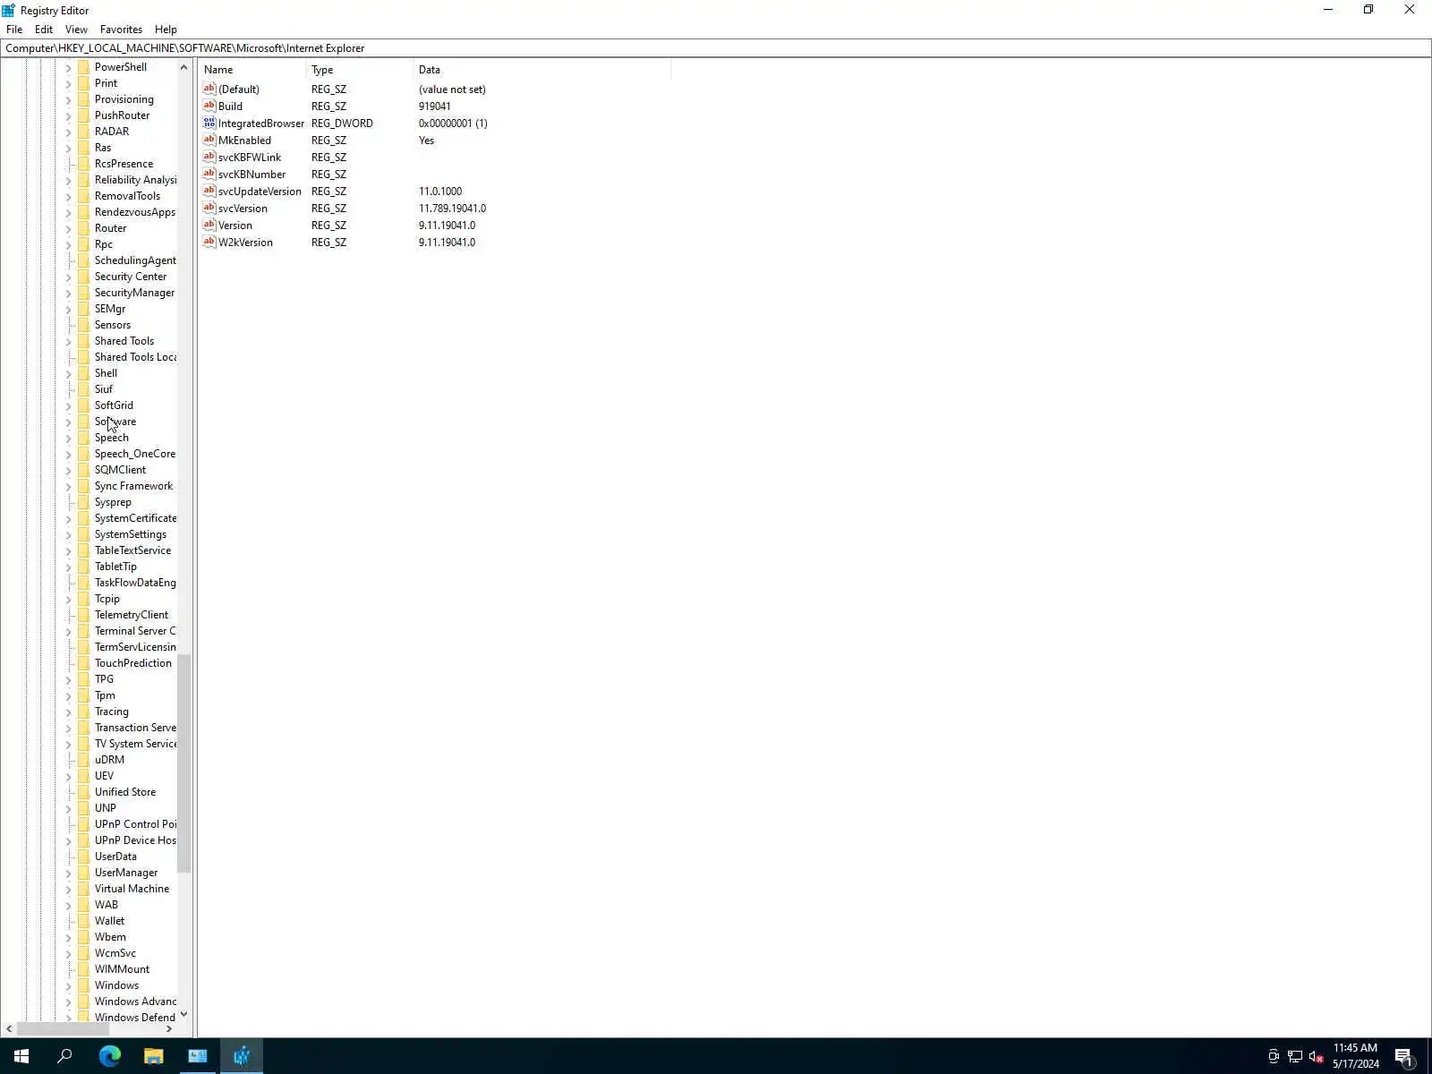Expand the Provisioning key
1432x1074 pixels.
coord(68,99)
